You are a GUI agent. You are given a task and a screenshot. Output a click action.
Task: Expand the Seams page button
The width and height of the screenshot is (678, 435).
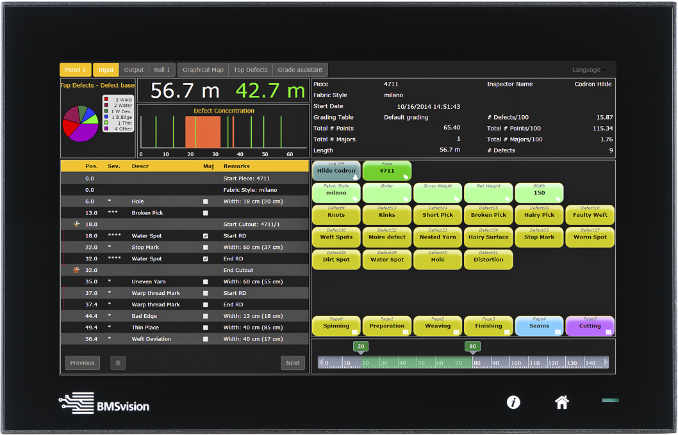point(539,326)
